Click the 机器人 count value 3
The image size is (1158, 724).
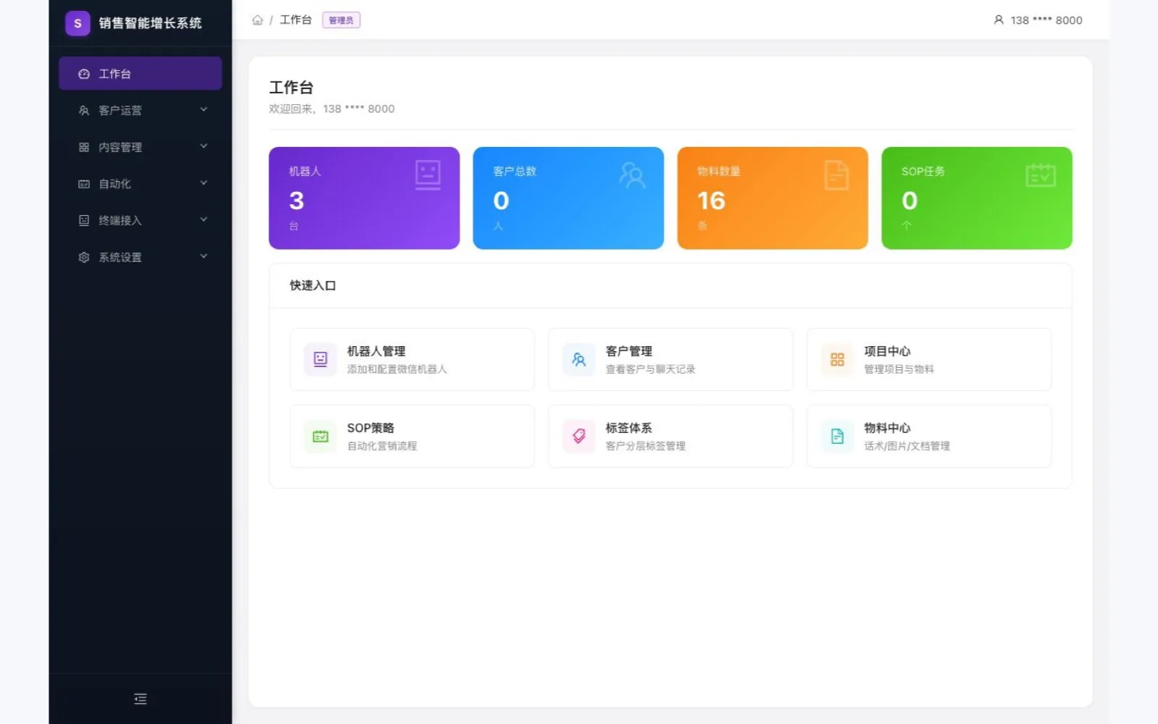pyautogui.click(x=297, y=201)
